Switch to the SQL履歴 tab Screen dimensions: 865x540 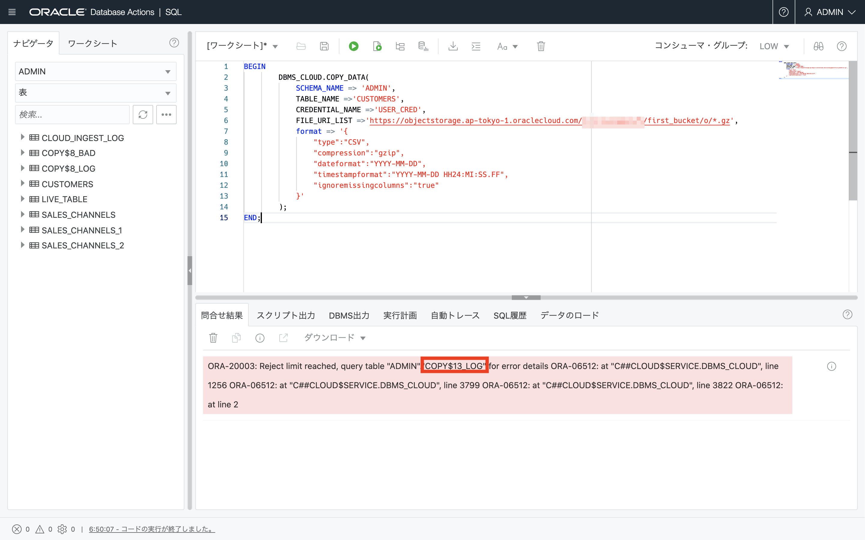point(510,315)
